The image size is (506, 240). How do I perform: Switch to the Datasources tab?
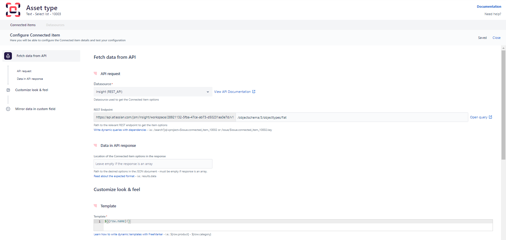click(x=55, y=25)
